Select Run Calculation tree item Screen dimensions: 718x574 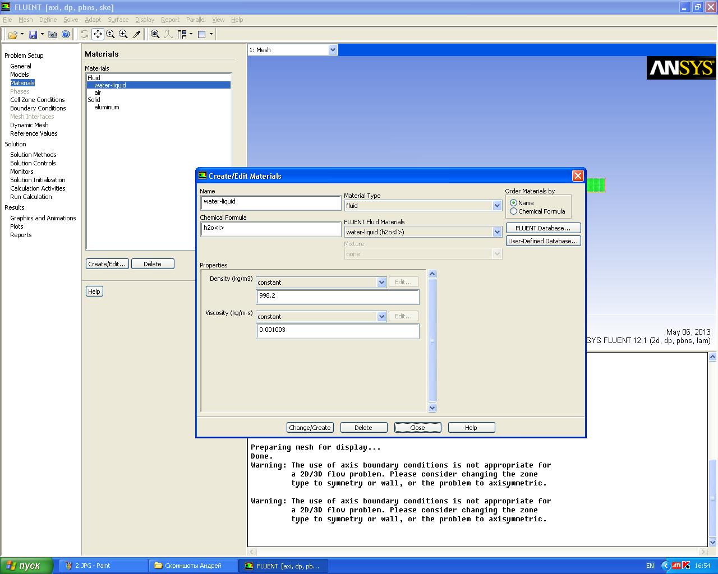[31, 197]
